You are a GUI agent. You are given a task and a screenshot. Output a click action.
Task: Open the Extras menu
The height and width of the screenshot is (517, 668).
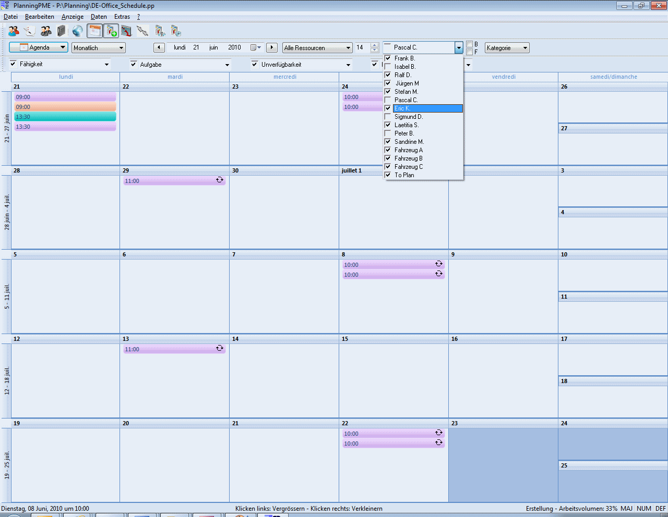(x=122, y=17)
